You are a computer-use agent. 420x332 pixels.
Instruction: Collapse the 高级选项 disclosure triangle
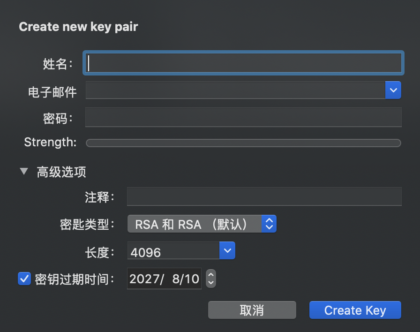tap(24, 171)
